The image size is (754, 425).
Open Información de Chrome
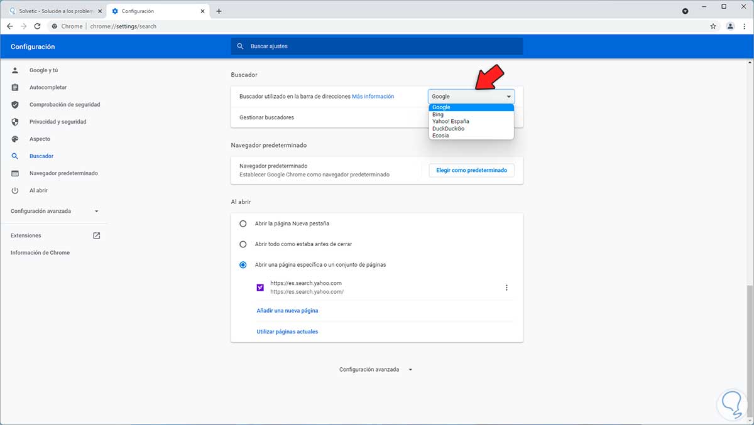[x=40, y=252]
